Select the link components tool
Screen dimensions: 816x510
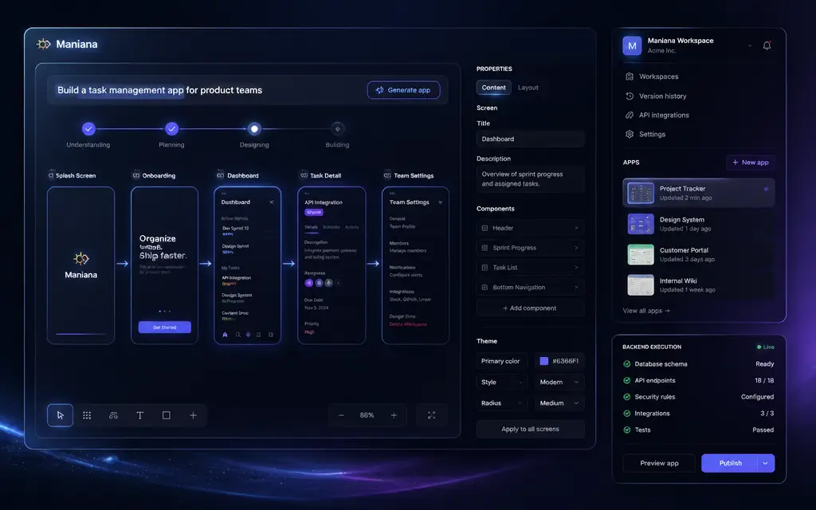[113, 415]
